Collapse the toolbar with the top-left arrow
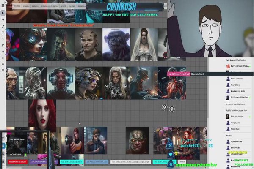 (6, 3)
